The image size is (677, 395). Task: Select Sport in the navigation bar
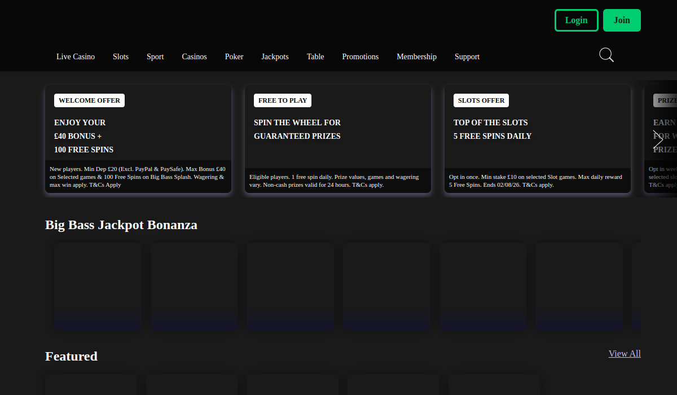coord(155,56)
